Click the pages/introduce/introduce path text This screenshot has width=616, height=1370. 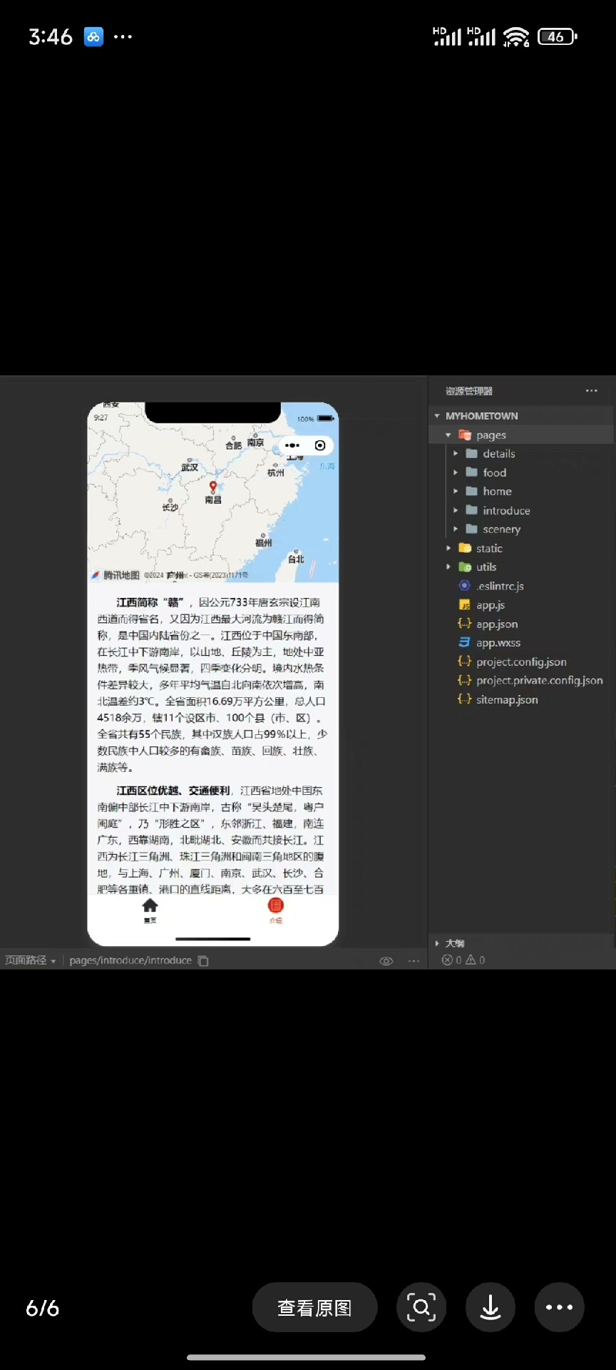coord(130,960)
